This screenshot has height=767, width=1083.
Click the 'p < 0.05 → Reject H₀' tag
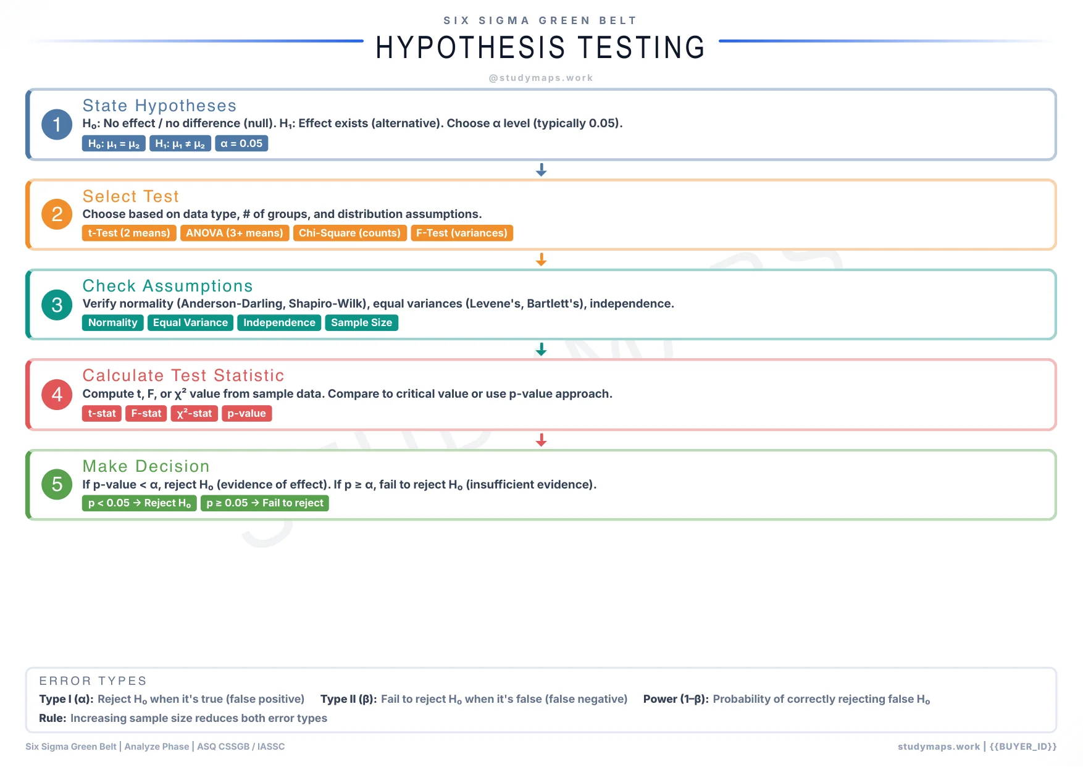click(139, 503)
